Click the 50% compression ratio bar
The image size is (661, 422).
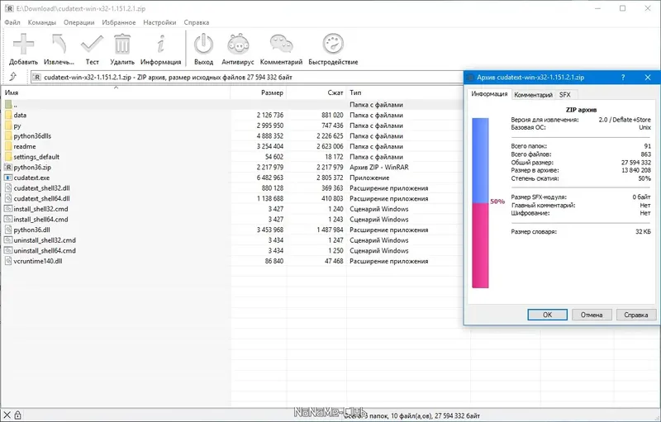480,203
